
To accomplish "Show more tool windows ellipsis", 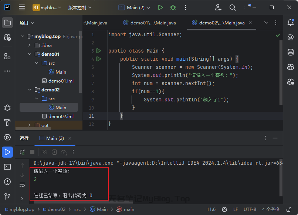I will pyautogui.click(x=7, y=71).
